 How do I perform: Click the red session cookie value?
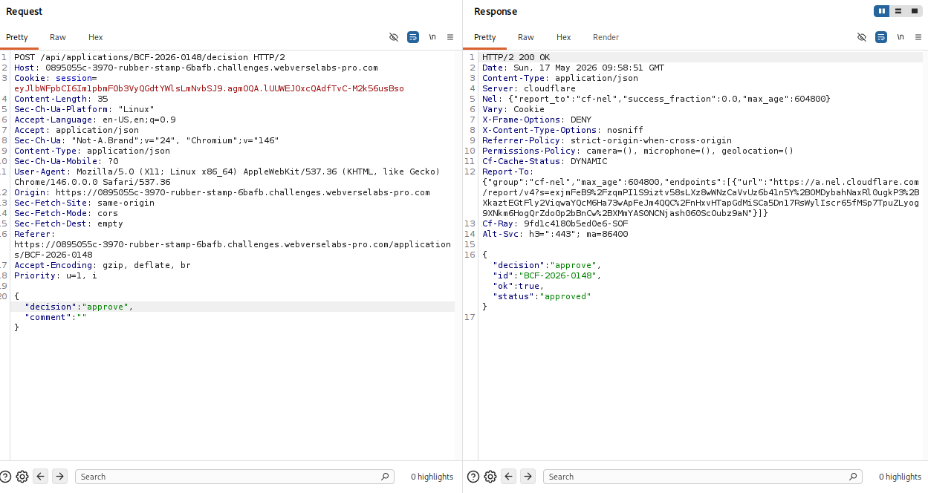click(x=209, y=88)
